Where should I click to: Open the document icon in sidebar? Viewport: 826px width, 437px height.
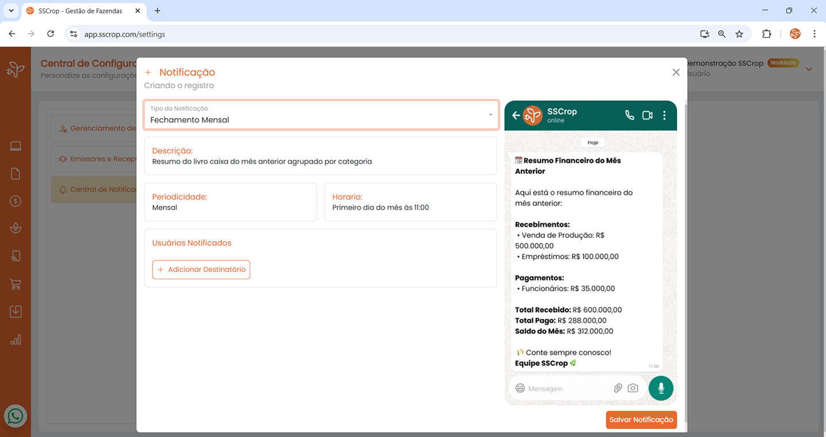15,174
